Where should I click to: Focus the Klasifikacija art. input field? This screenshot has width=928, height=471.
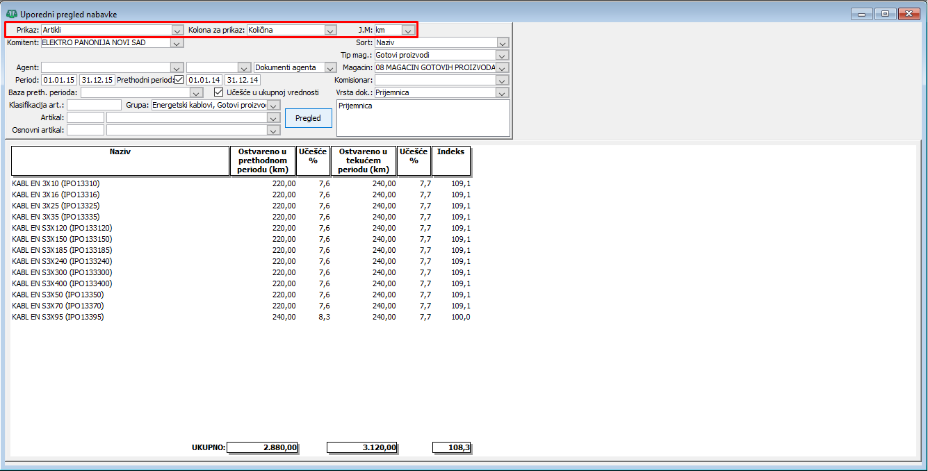[x=94, y=105]
